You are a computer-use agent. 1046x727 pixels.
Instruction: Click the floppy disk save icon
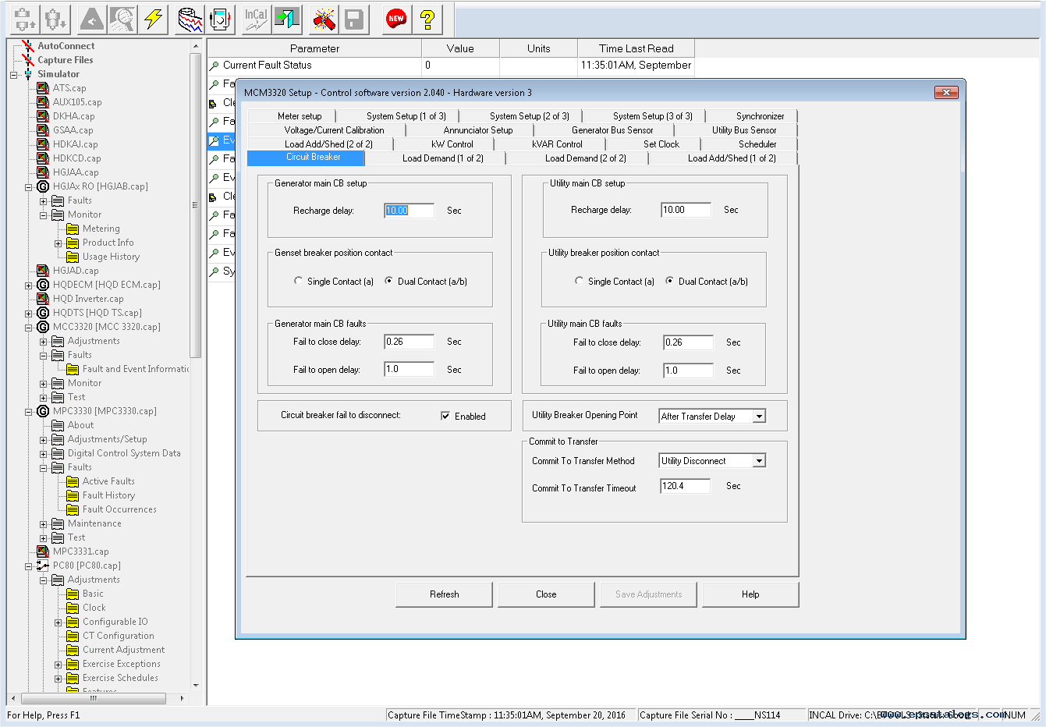click(x=354, y=19)
